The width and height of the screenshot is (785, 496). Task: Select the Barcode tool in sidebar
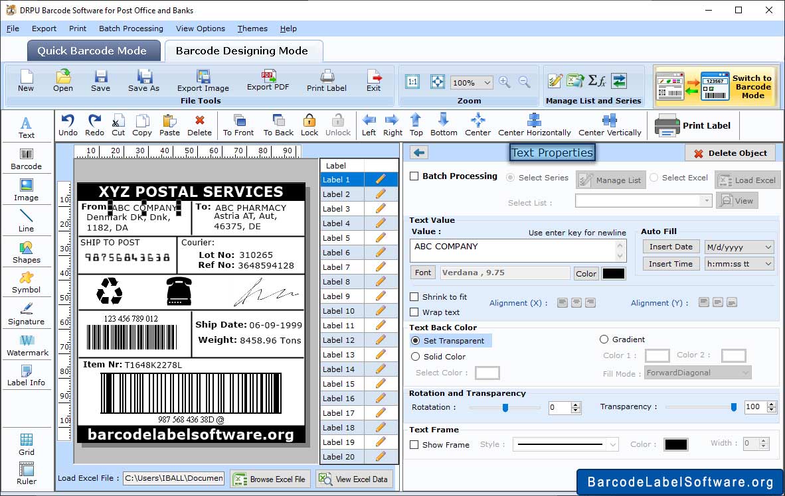point(26,159)
